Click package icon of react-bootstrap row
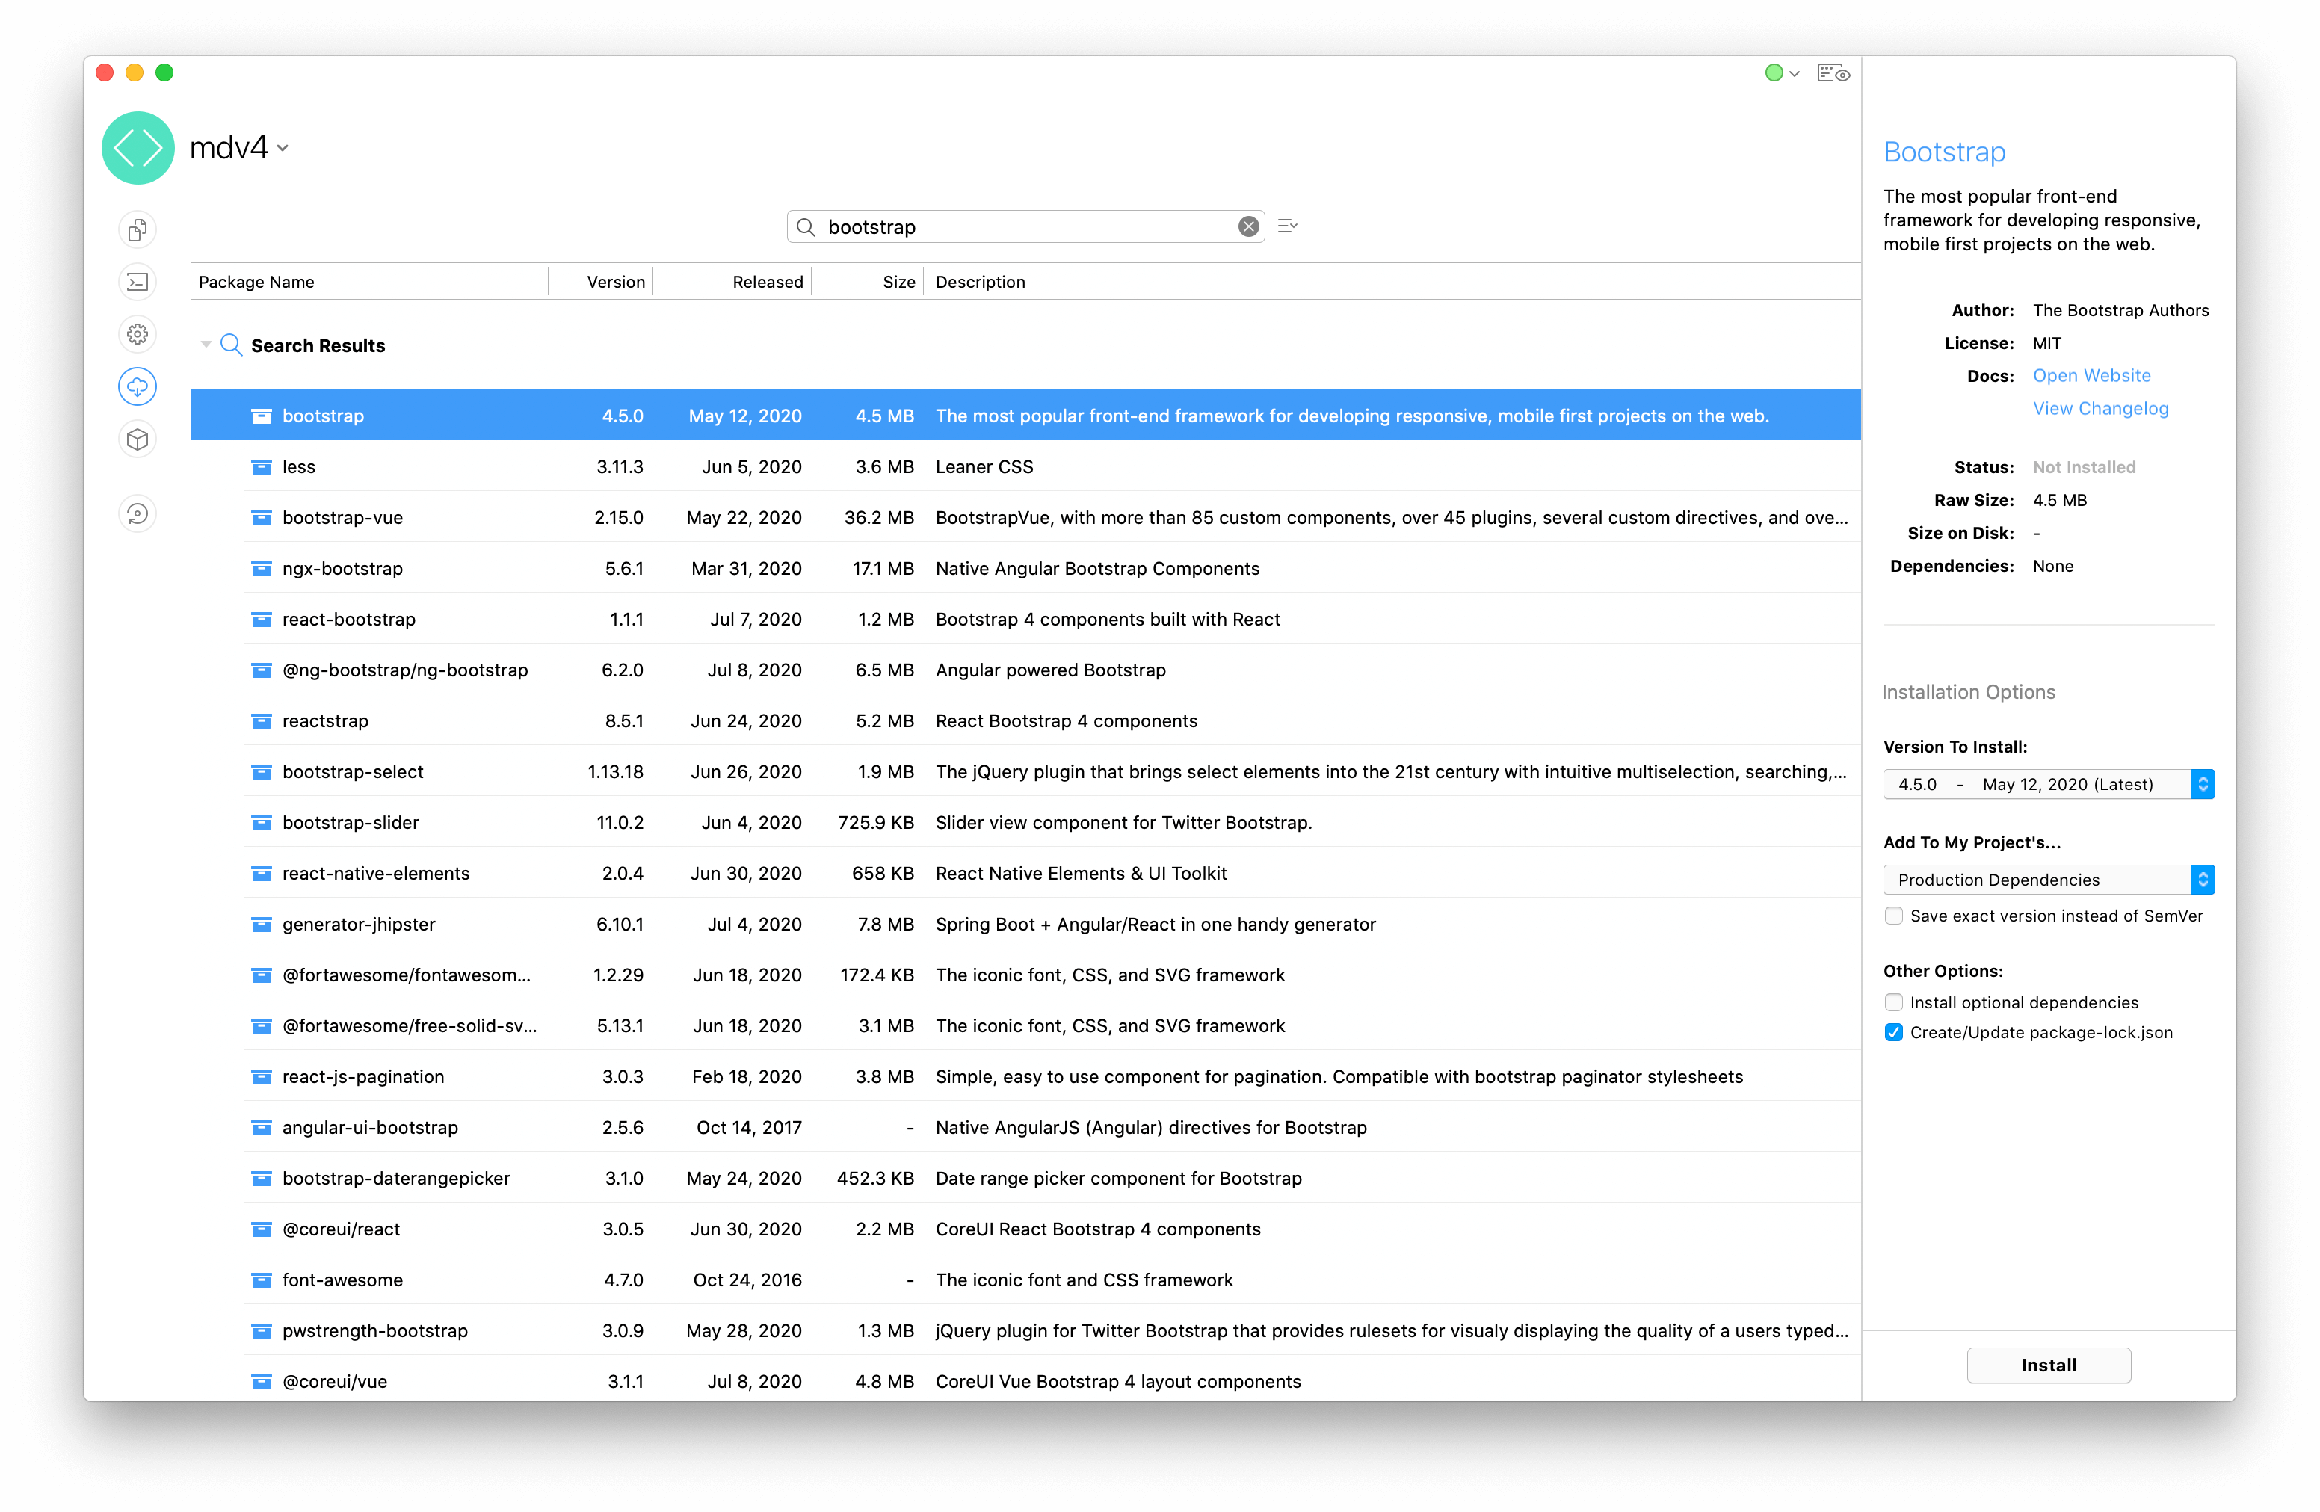This screenshot has height=1512, width=2320. (262, 619)
